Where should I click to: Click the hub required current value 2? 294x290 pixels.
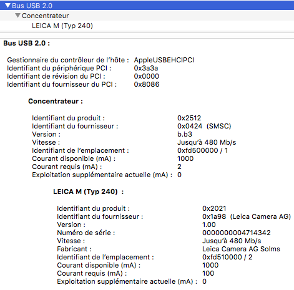pos(179,167)
